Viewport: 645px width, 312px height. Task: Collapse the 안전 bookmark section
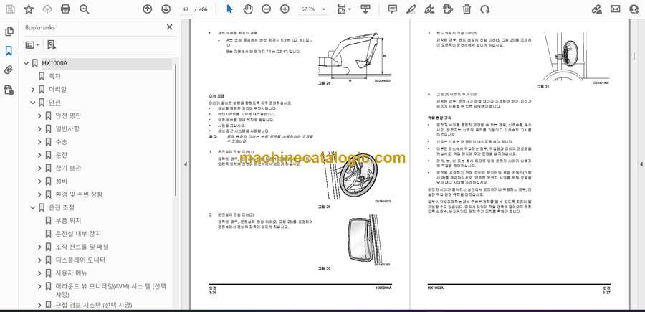point(33,103)
